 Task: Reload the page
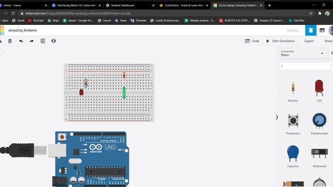tap(13, 13)
